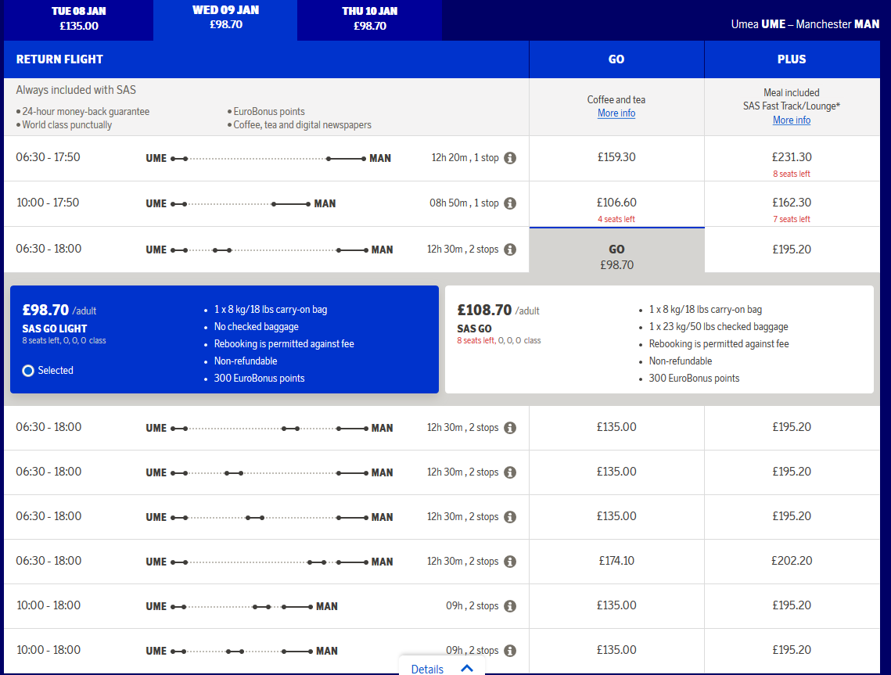The height and width of the screenshot is (675, 891).
Task: Click the 06:30 - 17:50 flight time
Action: pos(48,157)
